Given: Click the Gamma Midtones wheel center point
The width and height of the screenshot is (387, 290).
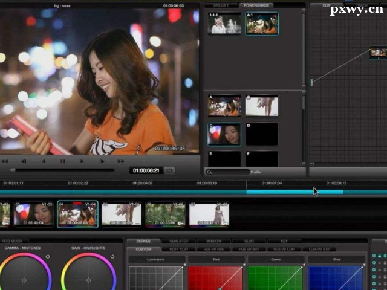Looking at the screenshot, I should (x=24, y=280).
